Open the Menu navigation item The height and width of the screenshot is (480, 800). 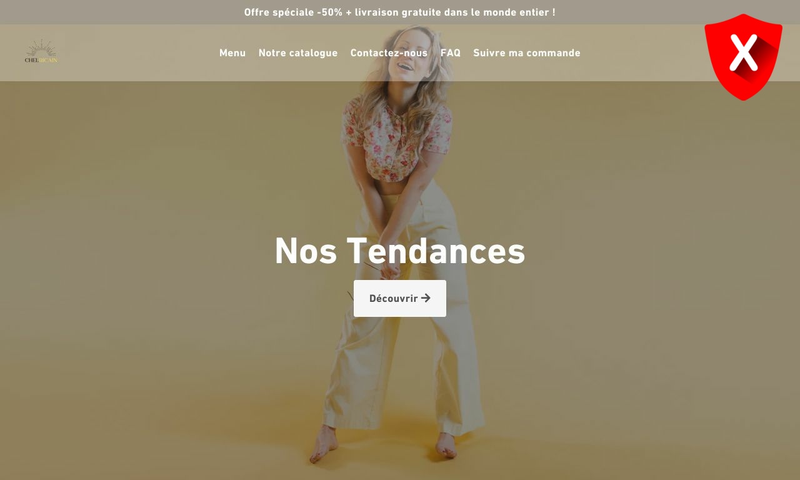point(232,53)
